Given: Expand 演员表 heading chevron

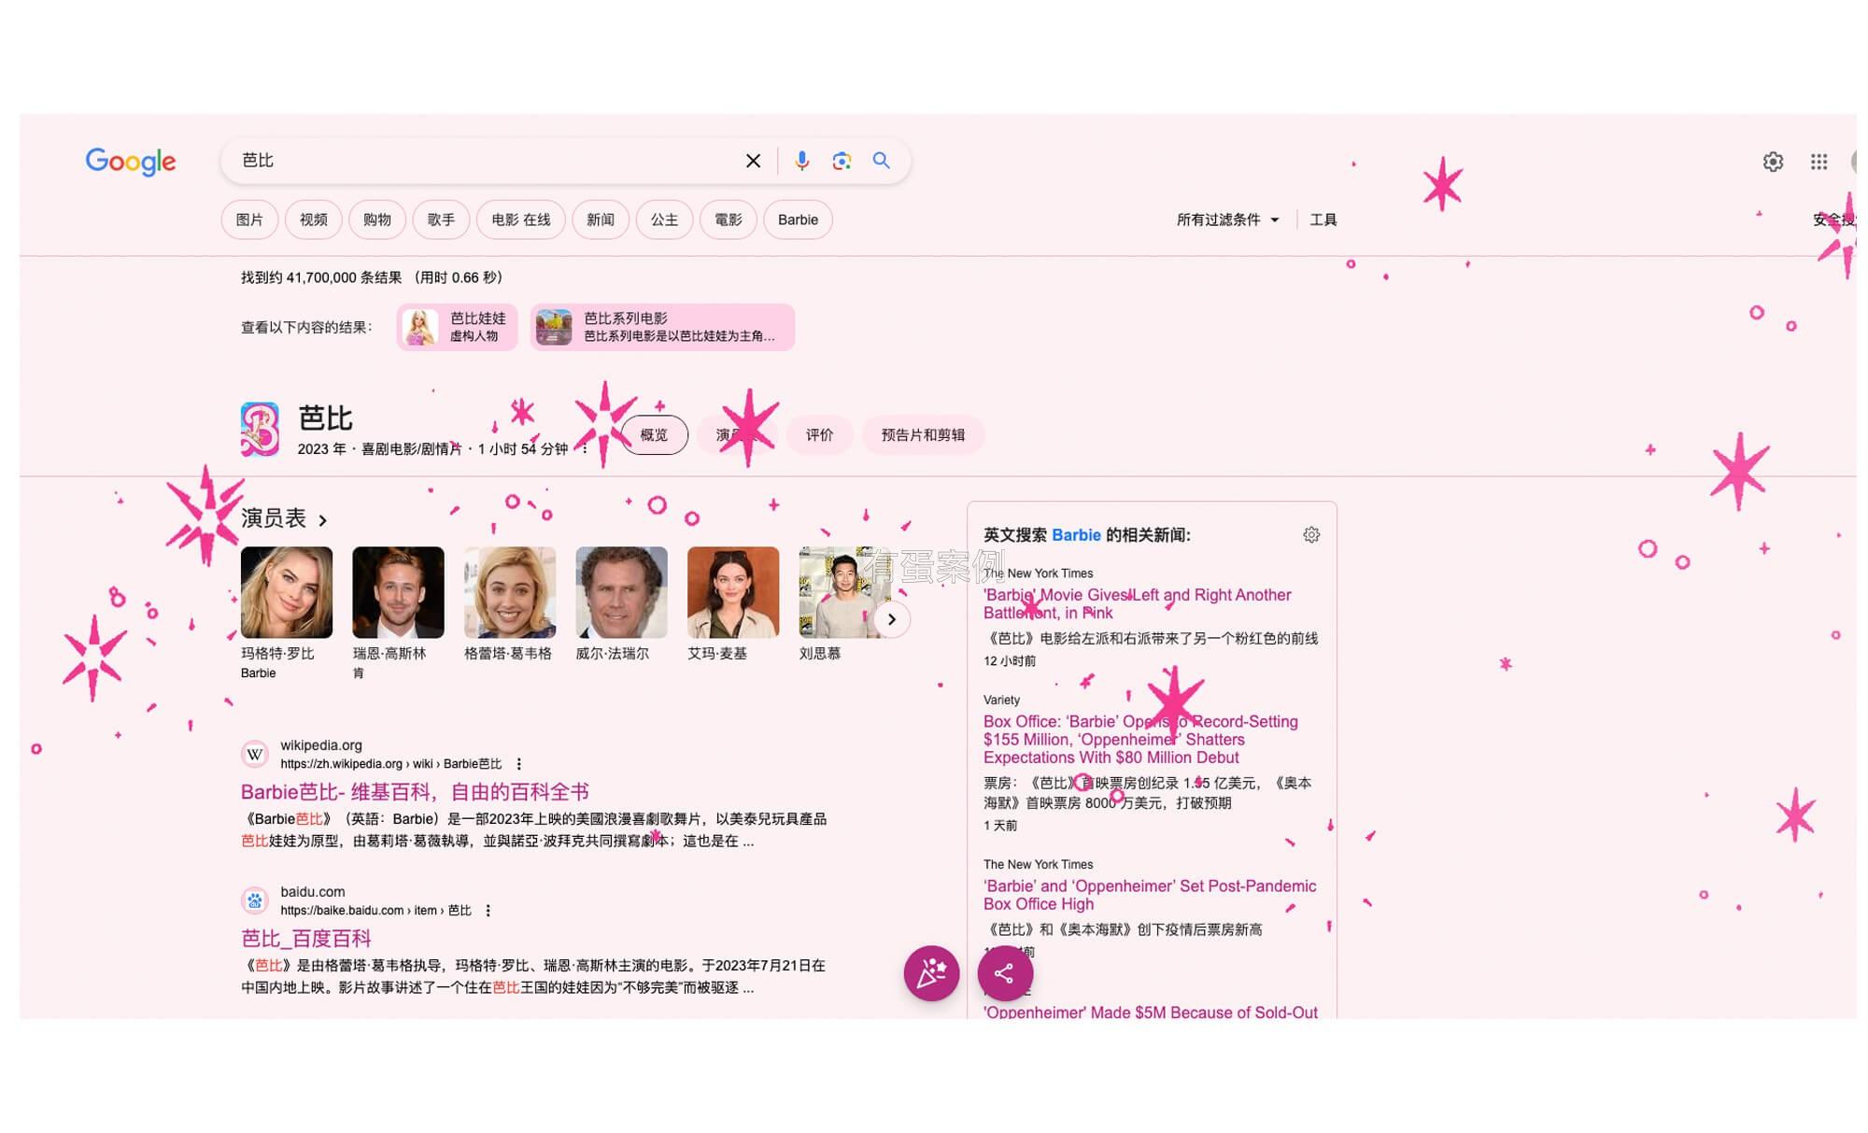Looking at the screenshot, I should (323, 520).
